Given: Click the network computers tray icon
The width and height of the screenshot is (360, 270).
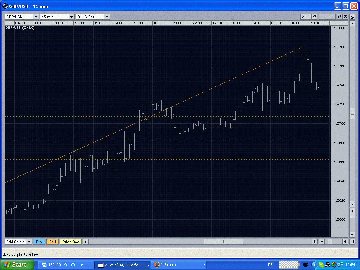Looking at the screenshot, I should tap(328, 265).
